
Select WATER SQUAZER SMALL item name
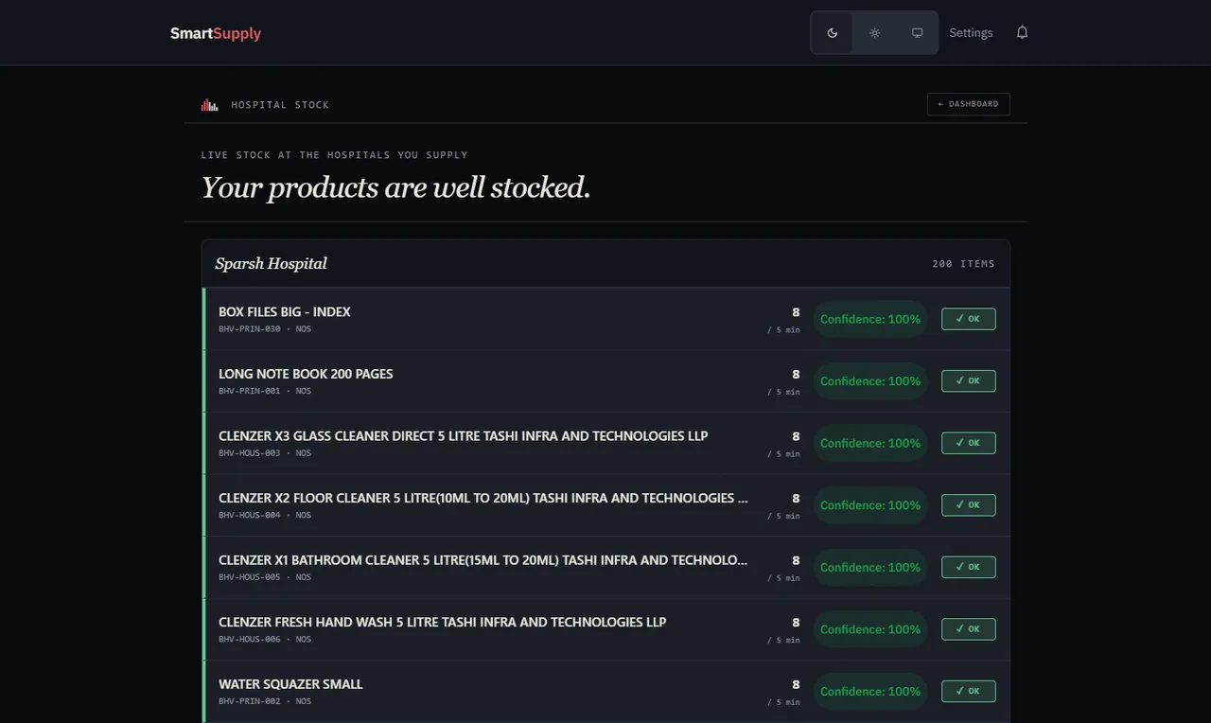pyautogui.click(x=290, y=684)
